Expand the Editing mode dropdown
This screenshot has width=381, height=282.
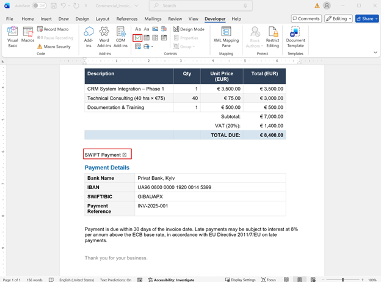[338, 19]
